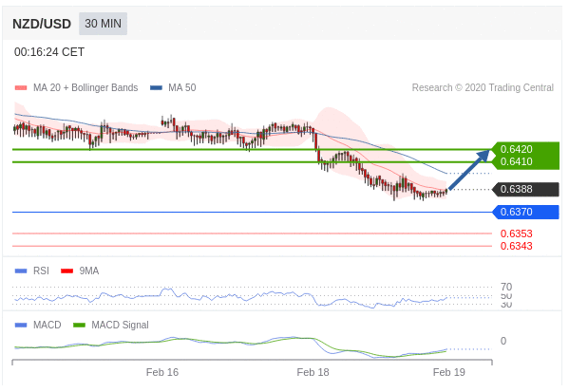Click the RSI blue legend marker
The image size is (569, 392).
coord(21,271)
